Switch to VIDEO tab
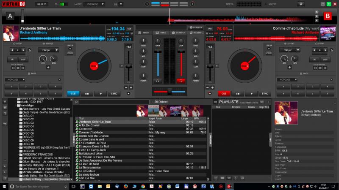The height and width of the screenshot is (190, 339). (161, 33)
